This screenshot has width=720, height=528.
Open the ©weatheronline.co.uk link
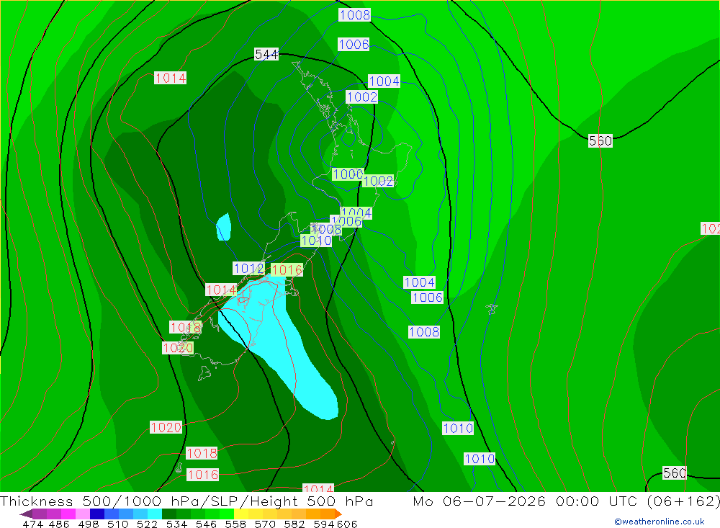[x=659, y=522]
